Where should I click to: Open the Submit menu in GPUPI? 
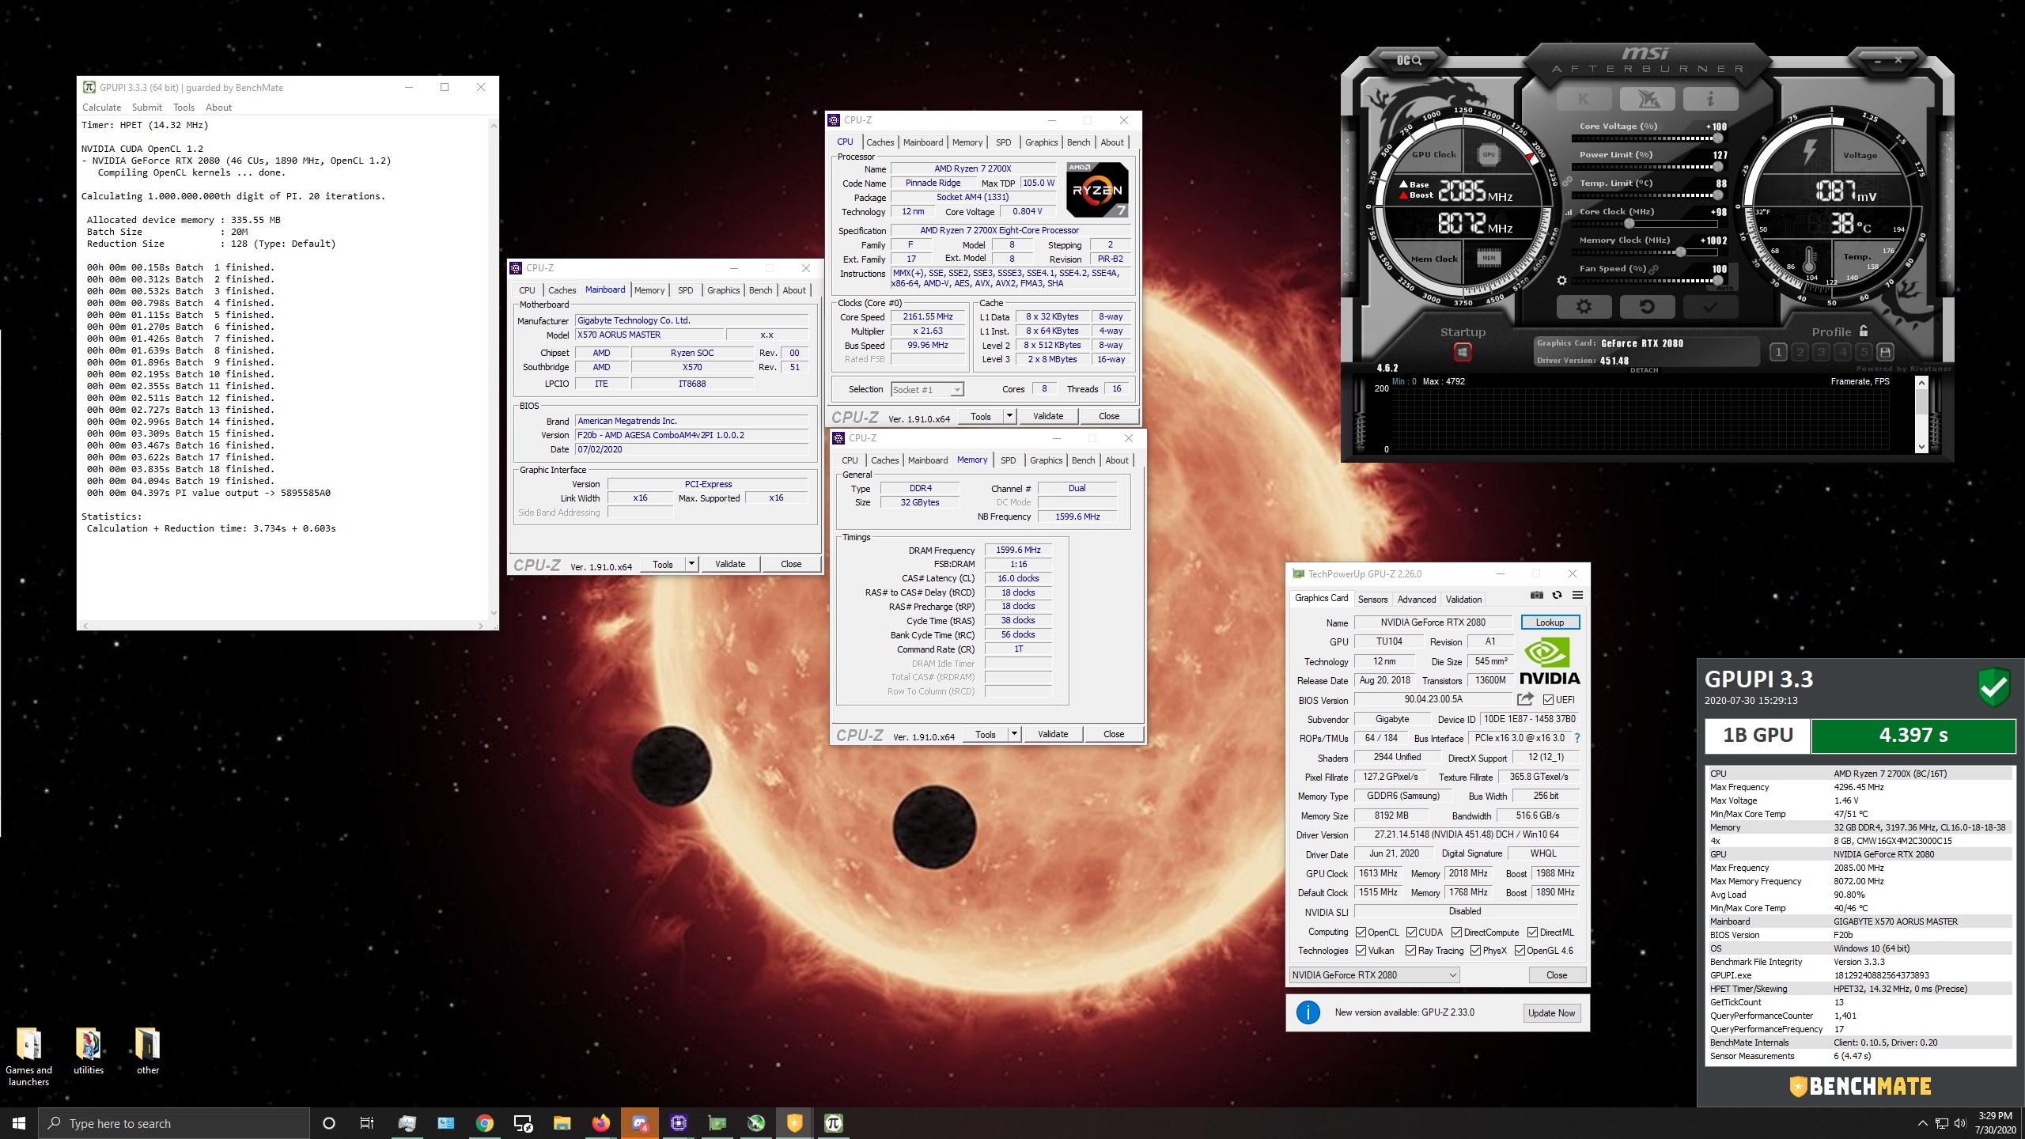[x=146, y=108]
